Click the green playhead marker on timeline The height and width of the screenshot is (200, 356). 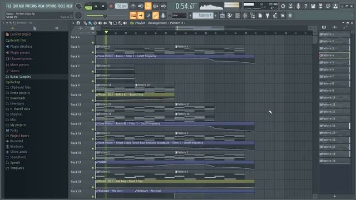[106, 32]
